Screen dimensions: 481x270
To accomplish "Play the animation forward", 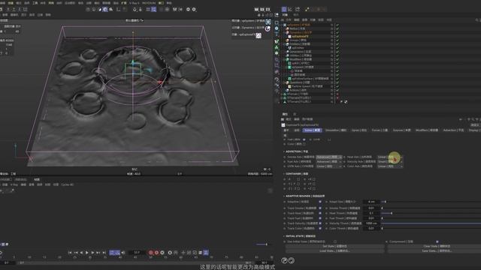I will click(87, 253).
